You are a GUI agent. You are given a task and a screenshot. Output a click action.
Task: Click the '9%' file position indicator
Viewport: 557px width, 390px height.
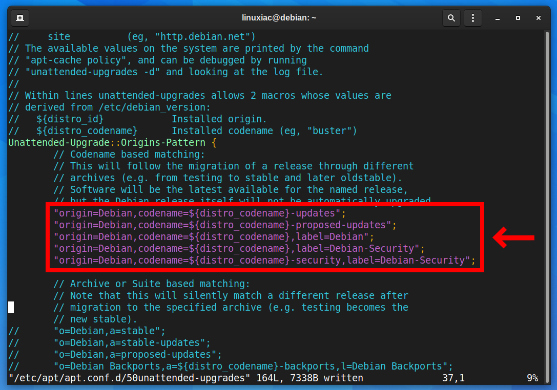pyautogui.click(x=532, y=378)
